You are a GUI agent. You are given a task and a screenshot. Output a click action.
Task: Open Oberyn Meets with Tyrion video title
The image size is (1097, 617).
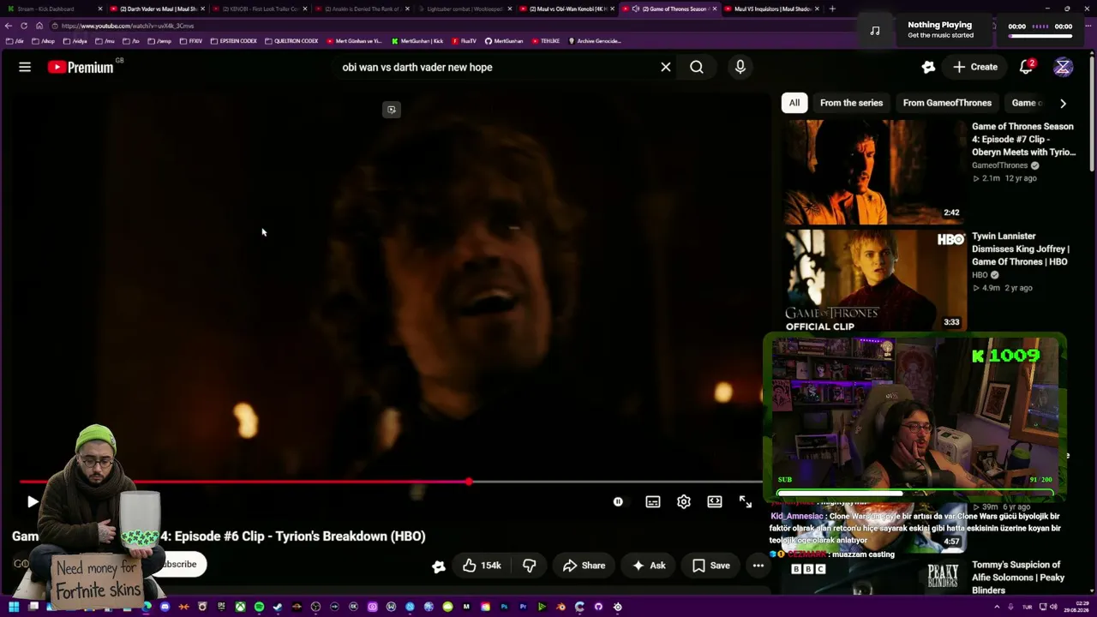click(x=1023, y=139)
